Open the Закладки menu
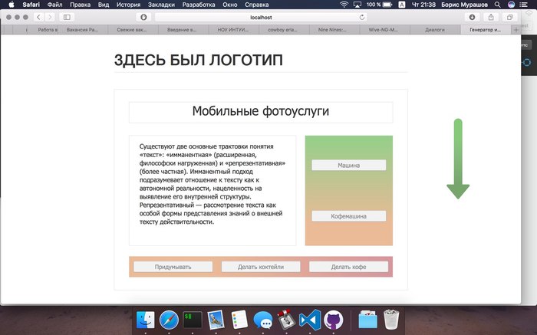This screenshot has width=537, height=335. pos(160,5)
